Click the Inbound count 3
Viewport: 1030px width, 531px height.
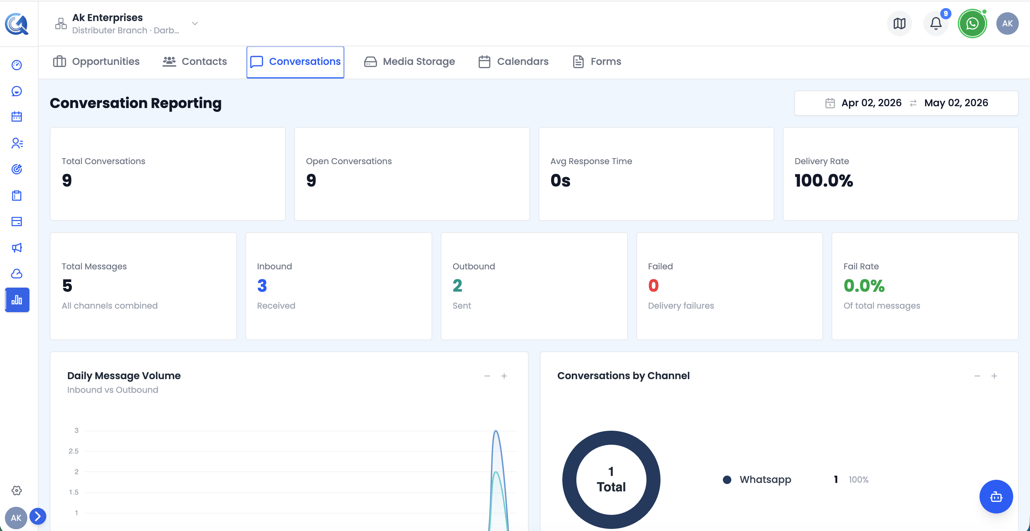click(x=262, y=286)
